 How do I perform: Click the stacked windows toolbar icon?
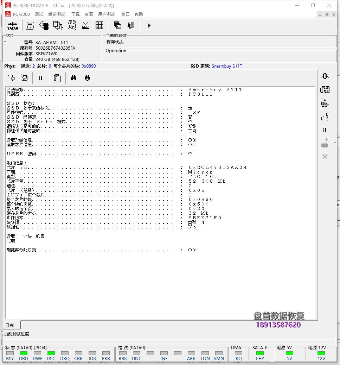(117, 25)
